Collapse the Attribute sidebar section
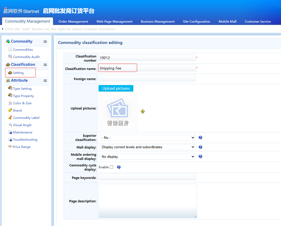Viewport: 281px width, 226px height. (x=45, y=81)
